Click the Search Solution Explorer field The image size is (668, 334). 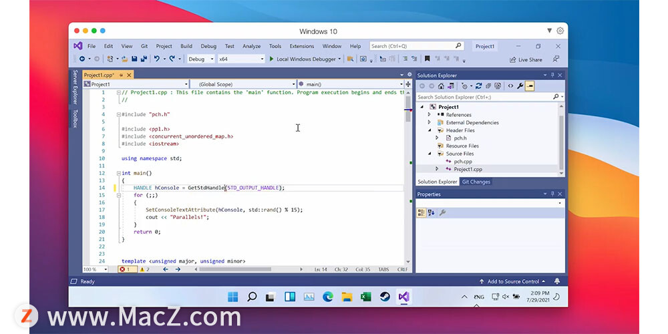[490, 97]
